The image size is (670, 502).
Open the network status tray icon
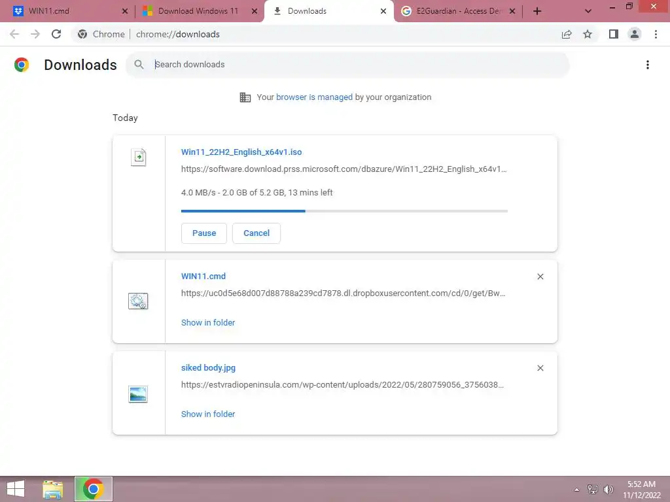coord(593,489)
